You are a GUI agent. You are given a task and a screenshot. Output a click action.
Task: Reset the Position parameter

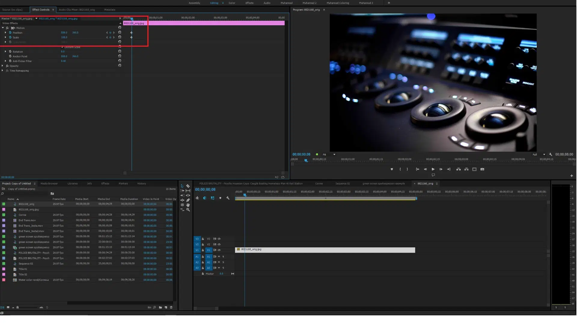[x=120, y=32]
